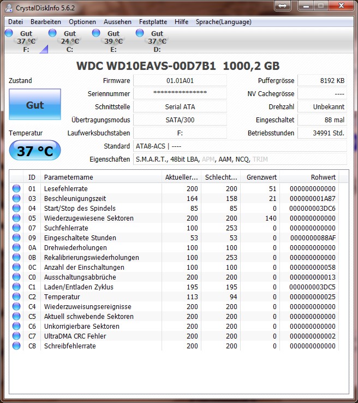Click the status orb for Eingeschaltete Stunden

point(16,238)
